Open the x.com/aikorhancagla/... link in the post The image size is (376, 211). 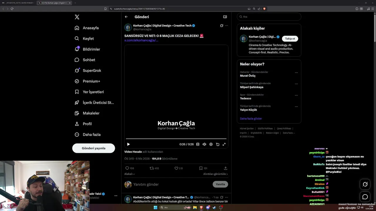(x=141, y=40)
